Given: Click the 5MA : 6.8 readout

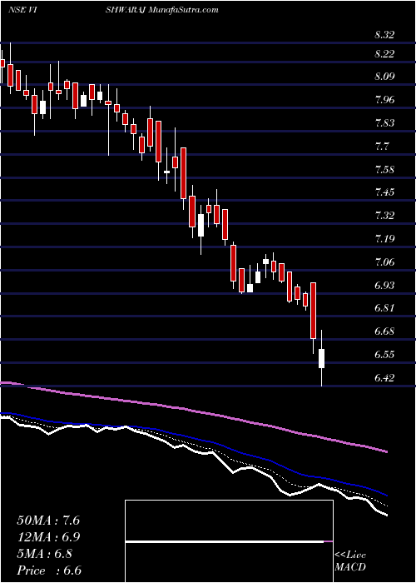Looking at the screenshot, I should (44, 554).
